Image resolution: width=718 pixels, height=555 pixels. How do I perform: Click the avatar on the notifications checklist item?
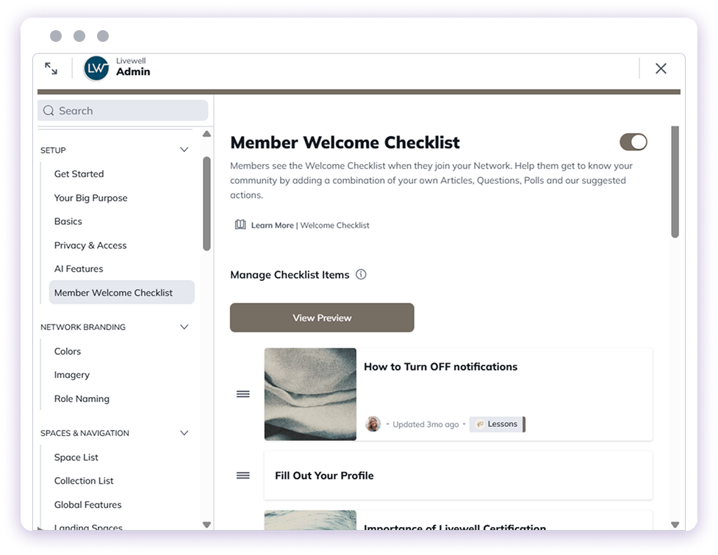pyautogui.click(x=373, y=423)
